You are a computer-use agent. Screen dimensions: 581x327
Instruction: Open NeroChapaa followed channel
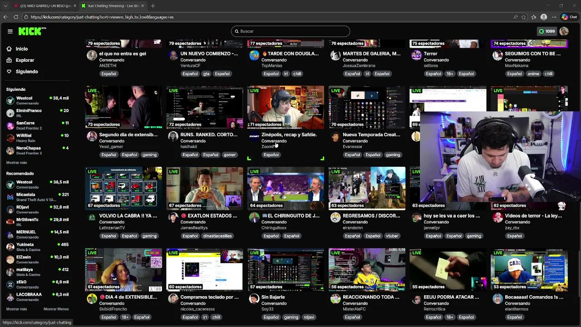(x=37, y=150)
